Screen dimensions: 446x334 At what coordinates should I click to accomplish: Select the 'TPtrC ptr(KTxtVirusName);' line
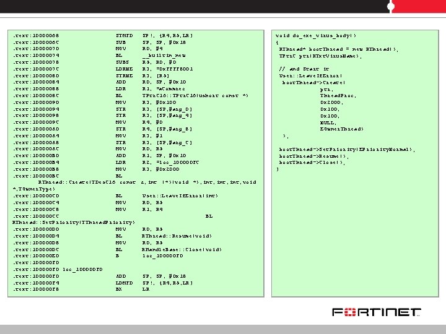tap(320, 56)
